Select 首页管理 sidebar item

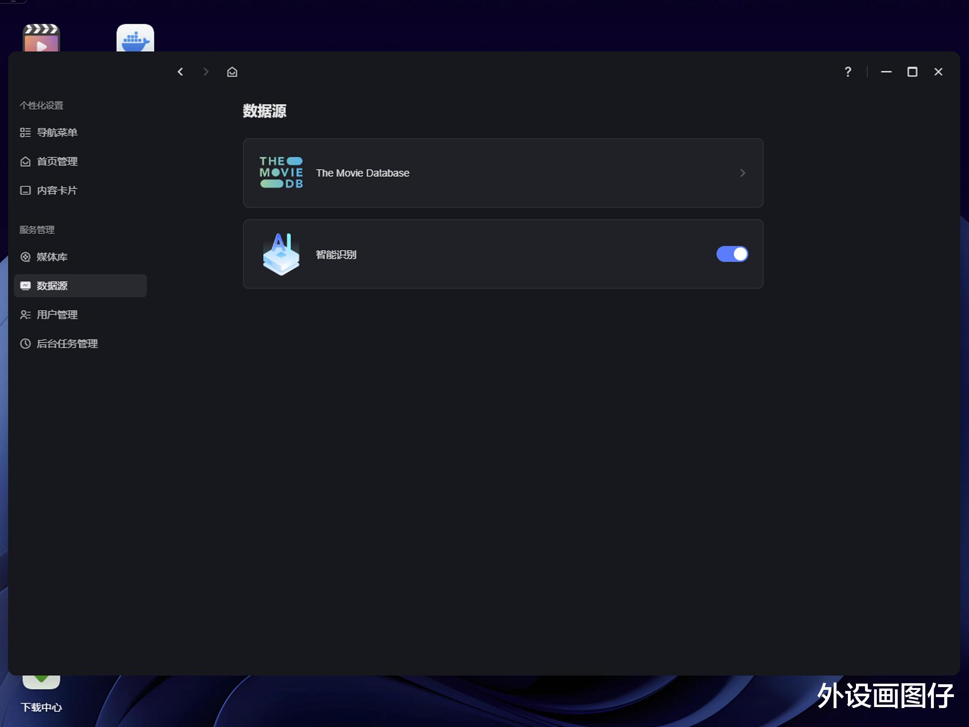click(57, 162)
